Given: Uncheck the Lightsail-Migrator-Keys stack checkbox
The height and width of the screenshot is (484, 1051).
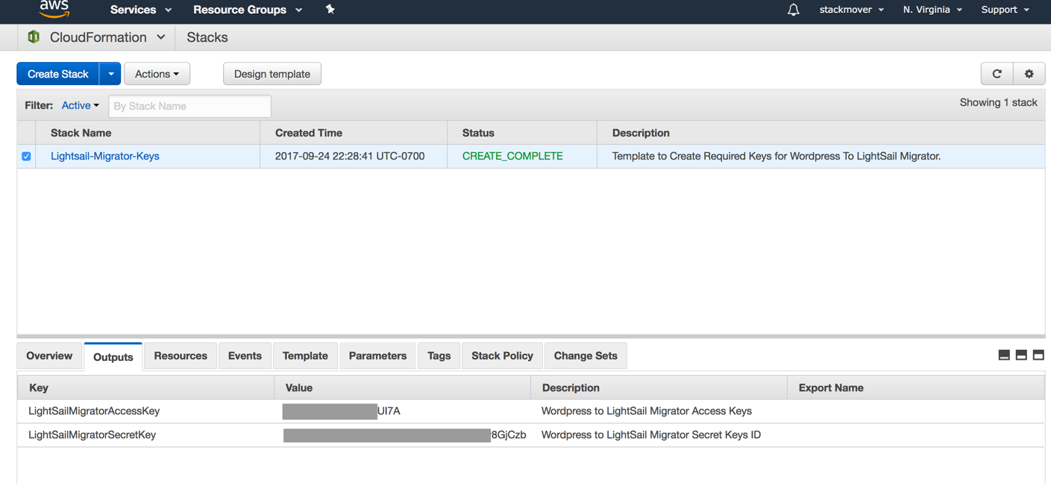Looking at the screenshot, I should point(26,157).
